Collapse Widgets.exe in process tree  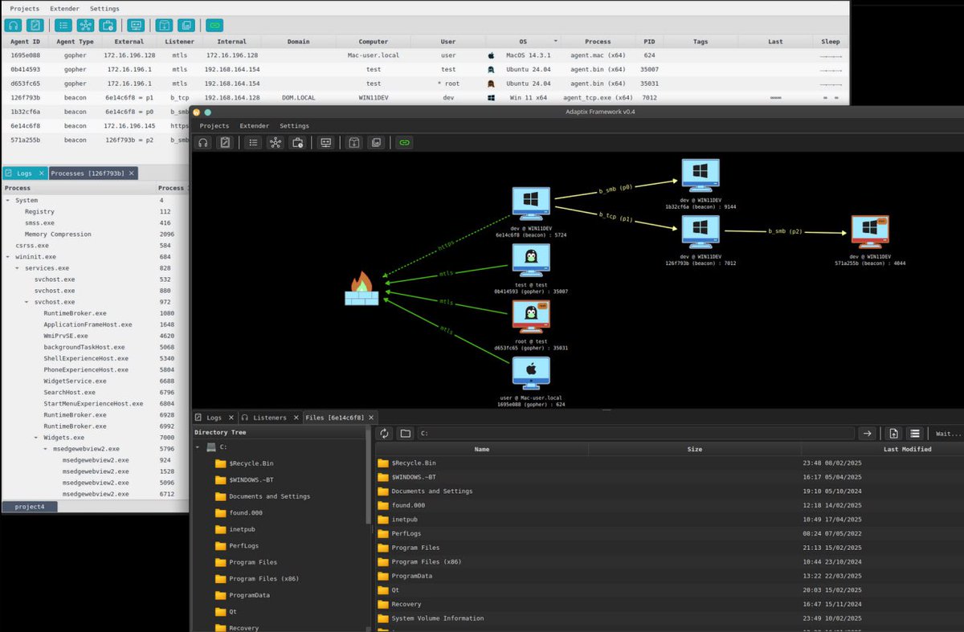[x=36, y=438]
